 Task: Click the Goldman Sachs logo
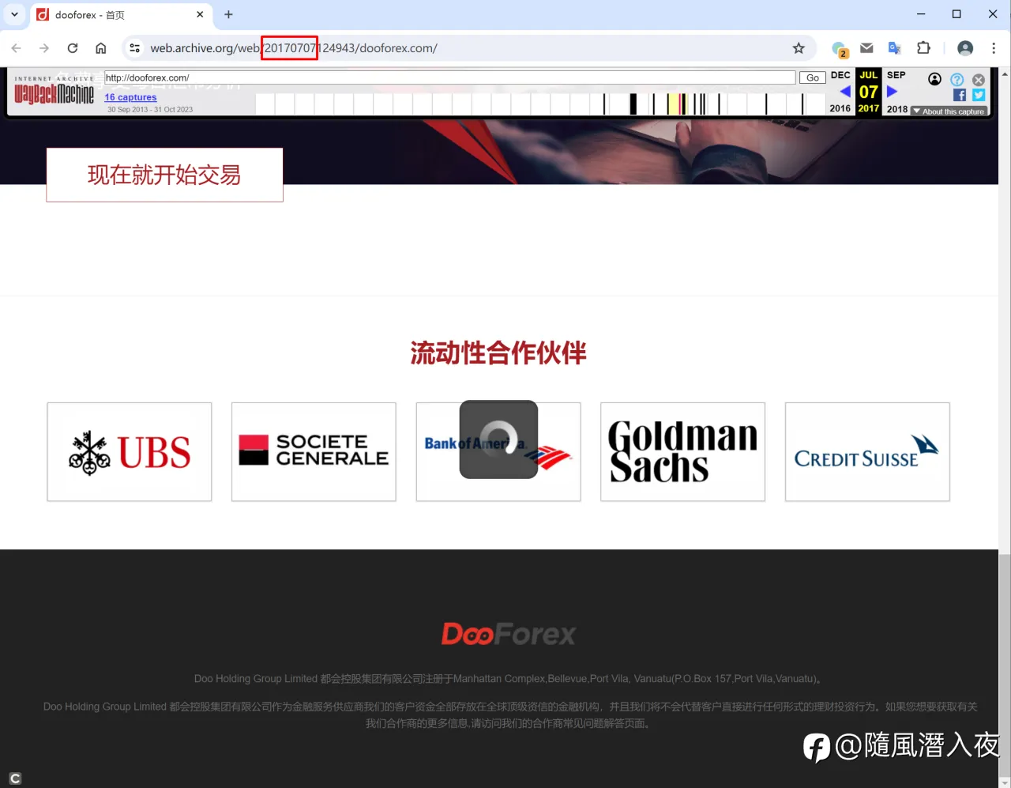[682, 452]
